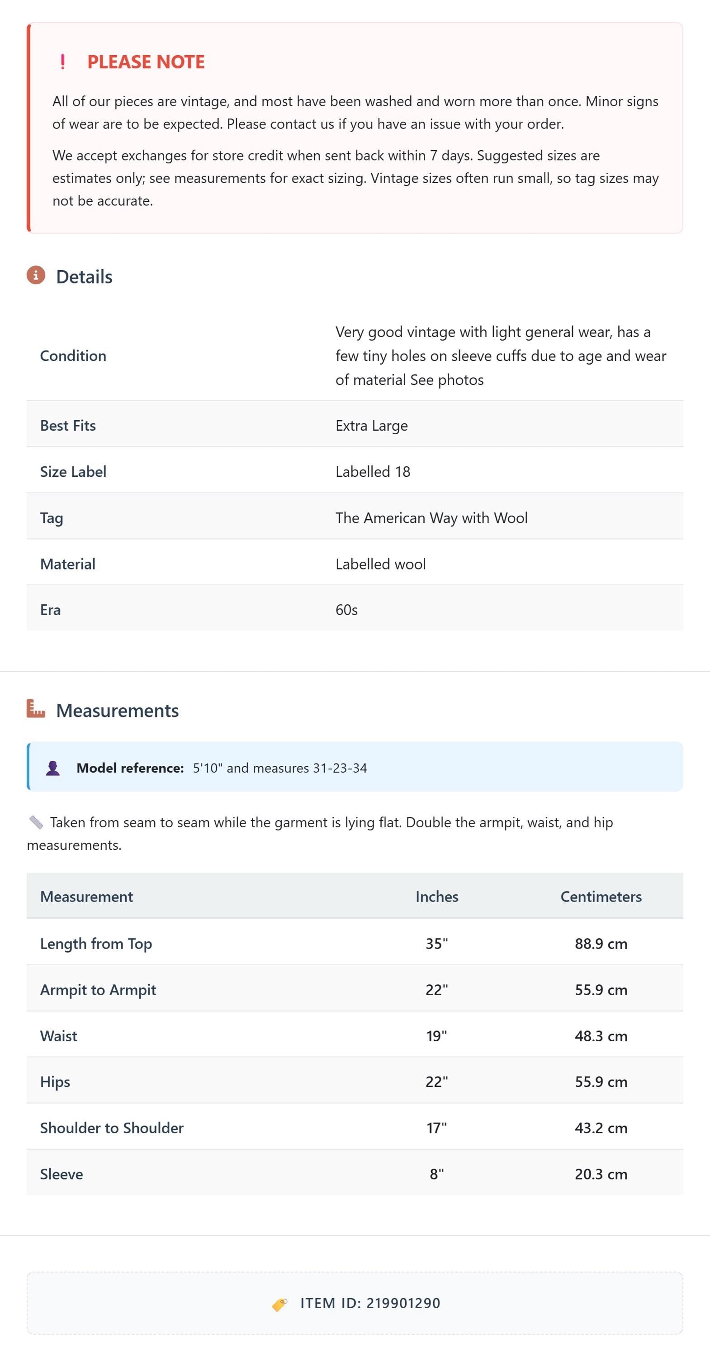Select the Armpit to Armpit row label

pos(98,990)
